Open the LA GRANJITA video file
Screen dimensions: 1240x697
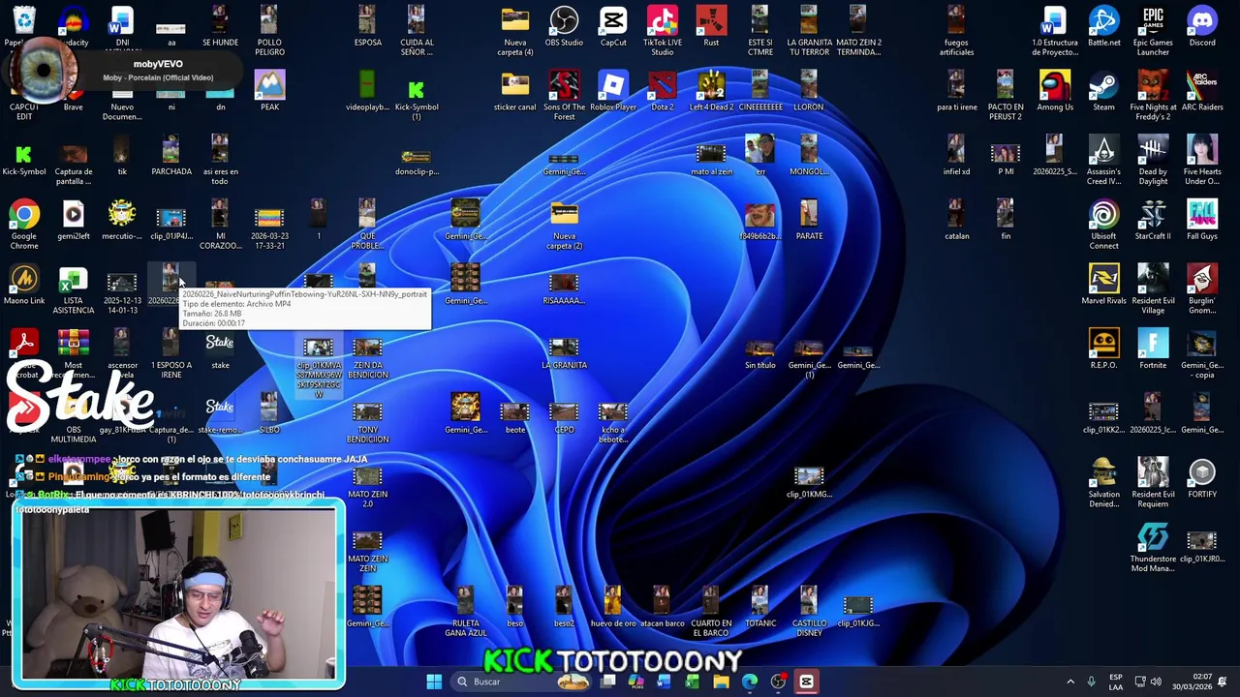pos(564,349)
